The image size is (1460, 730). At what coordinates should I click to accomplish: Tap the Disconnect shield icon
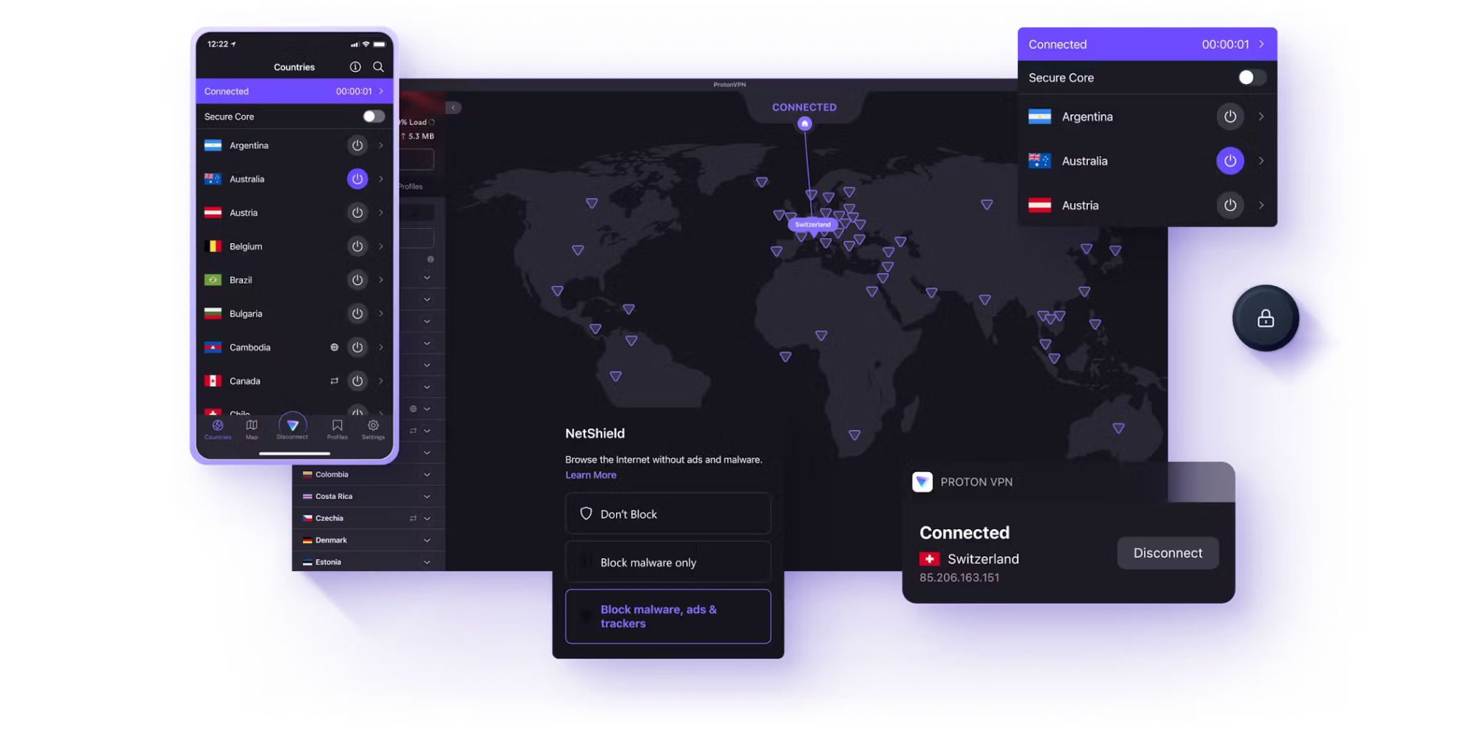tap(292, 426)
